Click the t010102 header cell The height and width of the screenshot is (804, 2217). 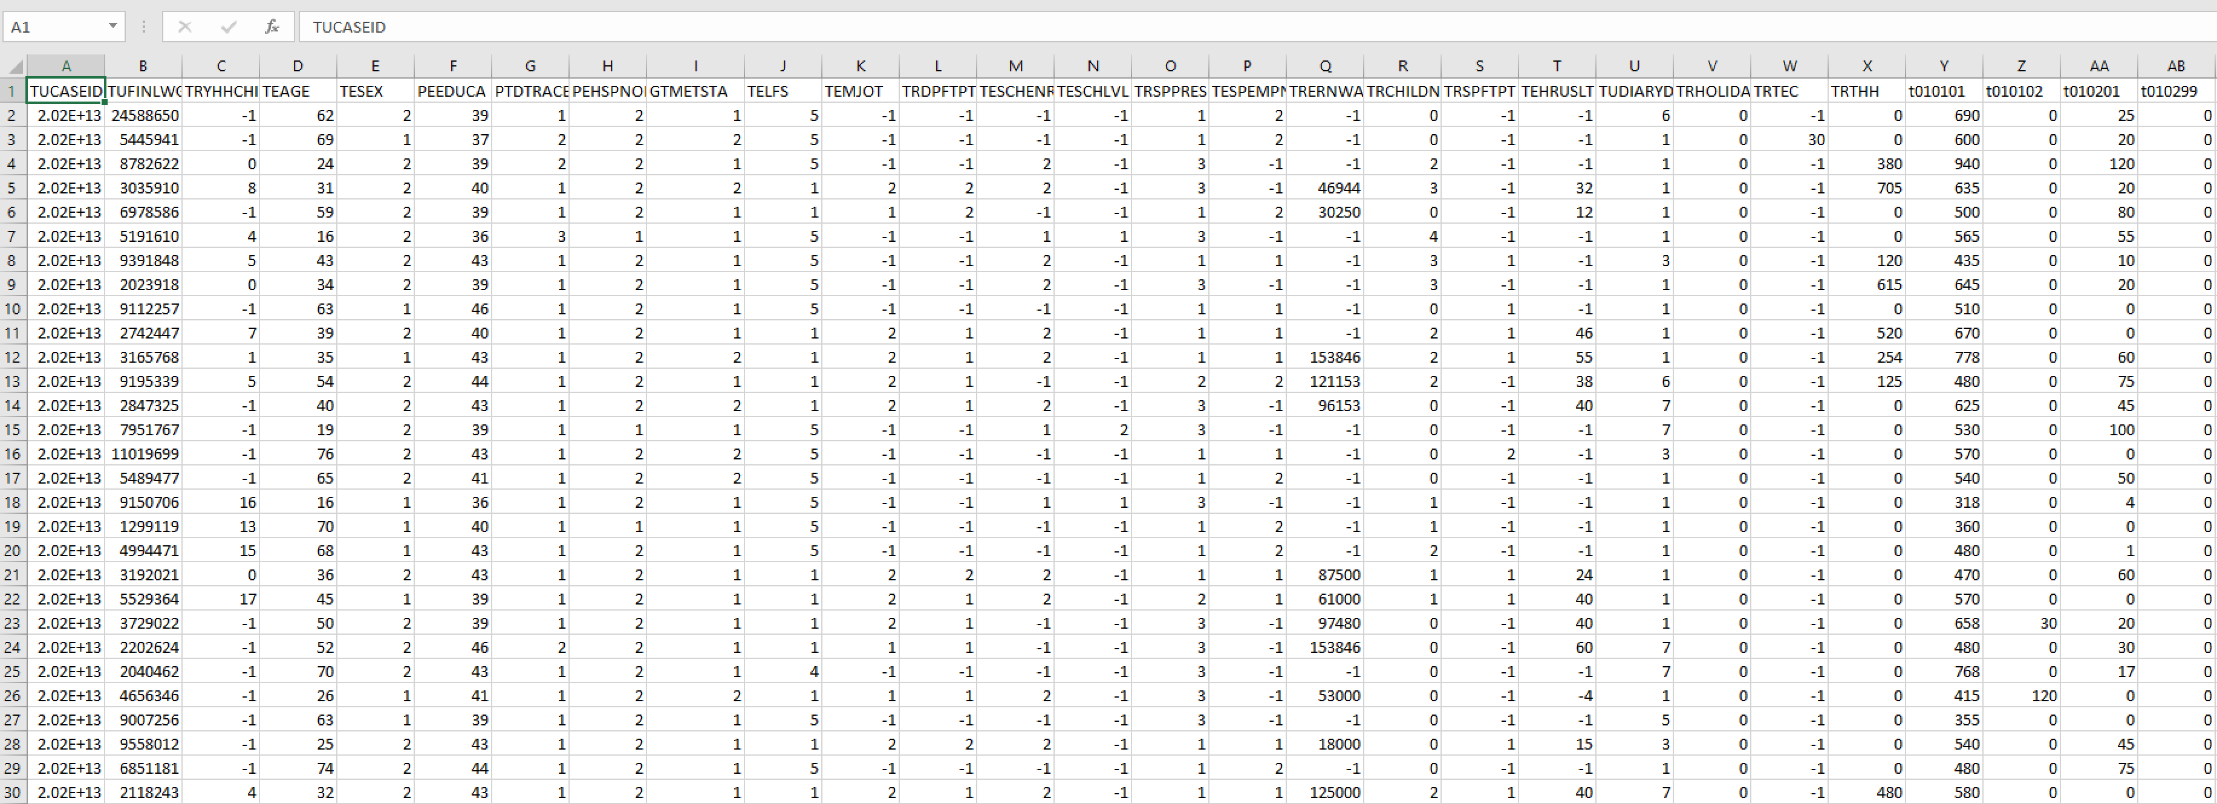[x=2022, y=91]
